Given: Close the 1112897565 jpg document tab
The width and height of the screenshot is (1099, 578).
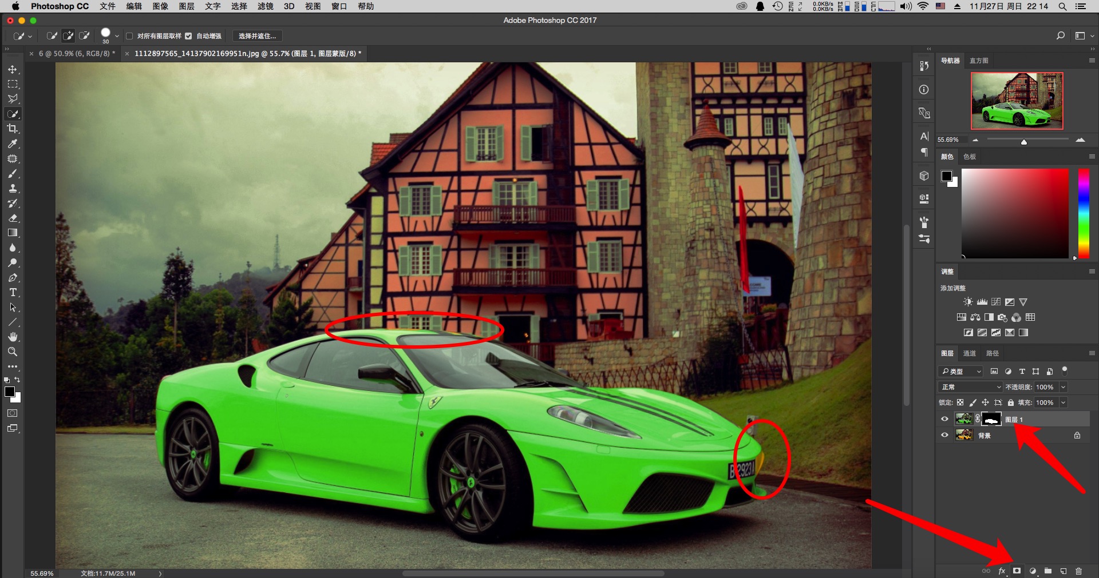Looking at the screenshot, I should click(x=126, y=54).
